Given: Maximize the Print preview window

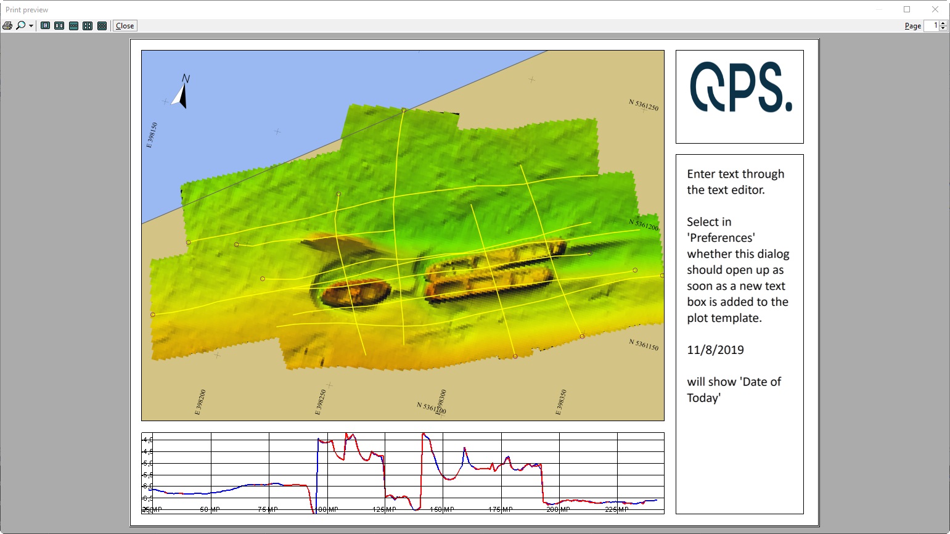Looking at the screenshot, I should point(906,9).
